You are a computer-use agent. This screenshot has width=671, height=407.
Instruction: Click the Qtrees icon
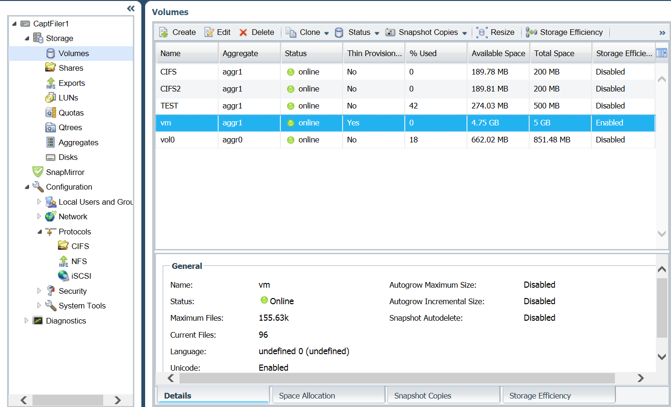point(50,127)
